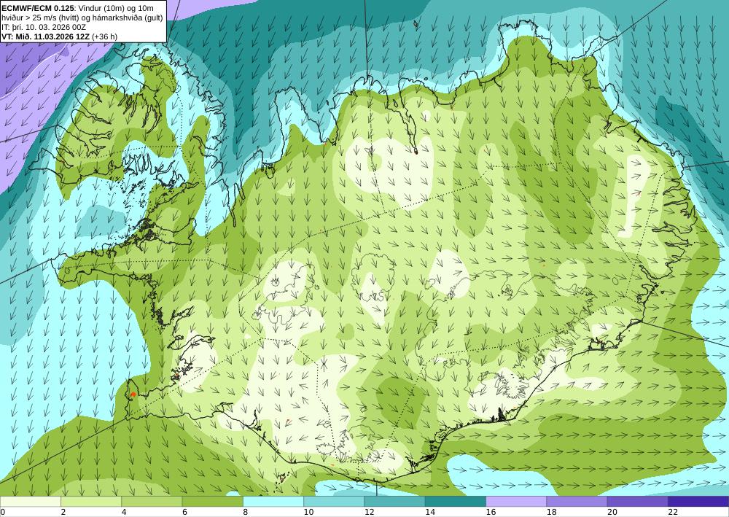The width and height of the screenshot is (729, 517).
Task: Click the 16–18 m/s lavender legend swatch
Action: [516, 501]
